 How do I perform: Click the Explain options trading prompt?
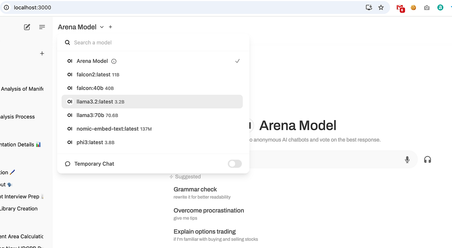click(205, 231)
